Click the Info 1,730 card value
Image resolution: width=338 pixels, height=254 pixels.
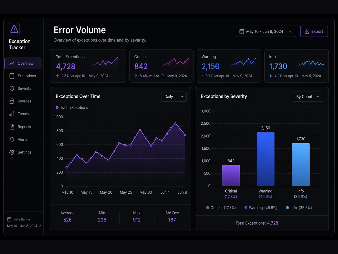pos(278,67)
